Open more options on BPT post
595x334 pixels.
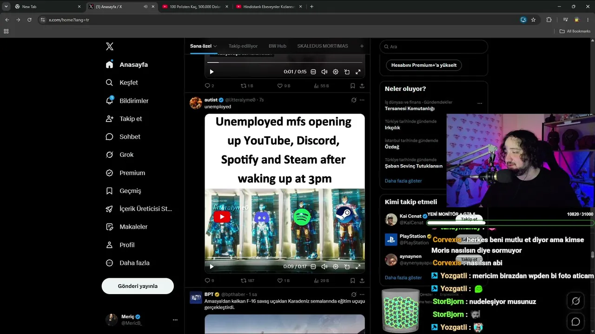pyautogui.click(x=362, y=295)
